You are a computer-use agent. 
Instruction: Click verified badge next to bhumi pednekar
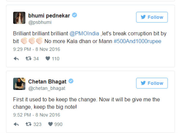click(74, 15)
